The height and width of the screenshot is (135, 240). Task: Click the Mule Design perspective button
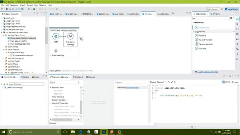[x=232, y=9]
